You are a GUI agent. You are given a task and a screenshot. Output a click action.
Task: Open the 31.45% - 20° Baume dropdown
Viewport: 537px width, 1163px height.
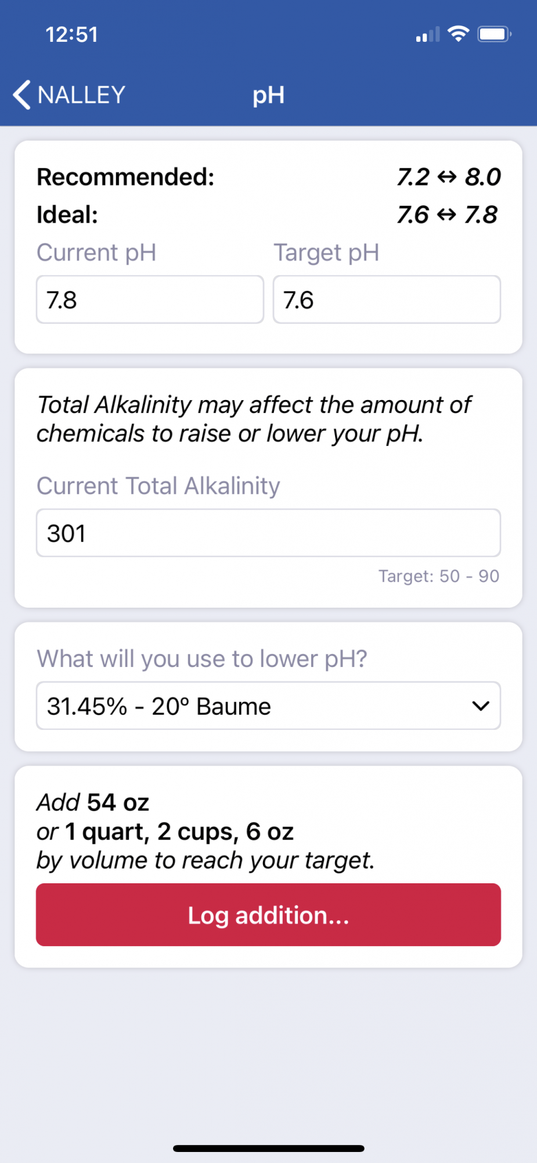pyautogui.click(x=268, y=705)
